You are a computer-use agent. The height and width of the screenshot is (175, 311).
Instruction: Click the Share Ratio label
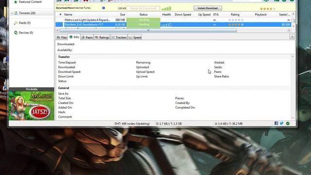click(222, 76)
